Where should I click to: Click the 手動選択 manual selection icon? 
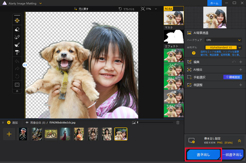click(x=189, y=77)
